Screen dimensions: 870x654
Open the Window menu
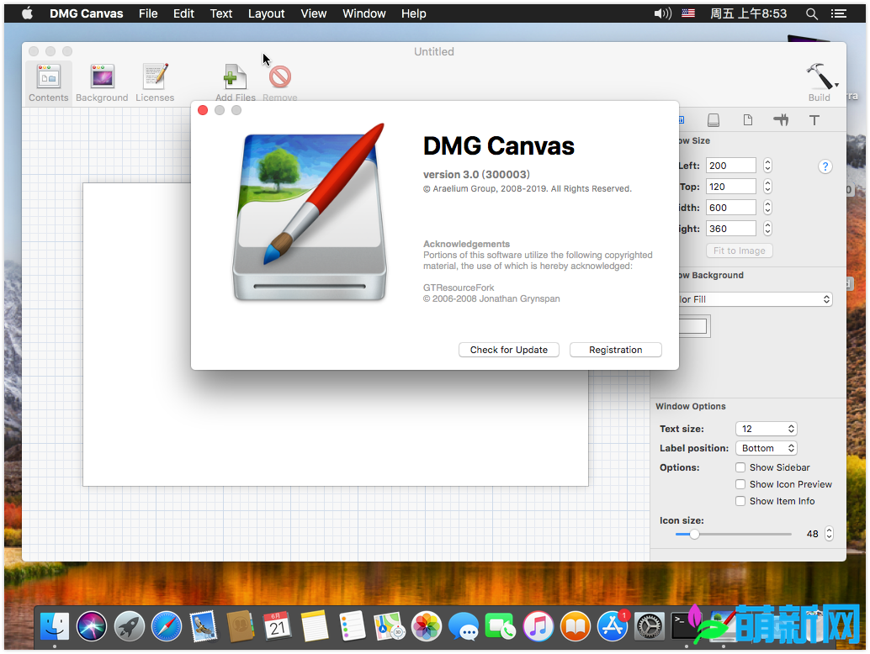364,13
